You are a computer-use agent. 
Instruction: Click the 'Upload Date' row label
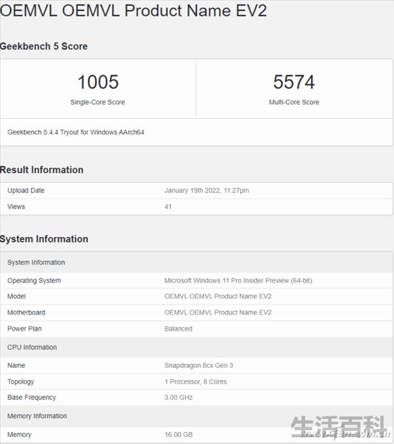(x=26, y=190)
